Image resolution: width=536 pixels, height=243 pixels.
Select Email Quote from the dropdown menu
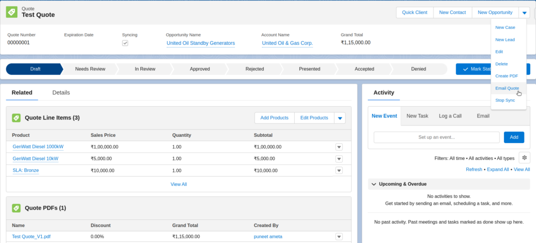tap(507, 88)
